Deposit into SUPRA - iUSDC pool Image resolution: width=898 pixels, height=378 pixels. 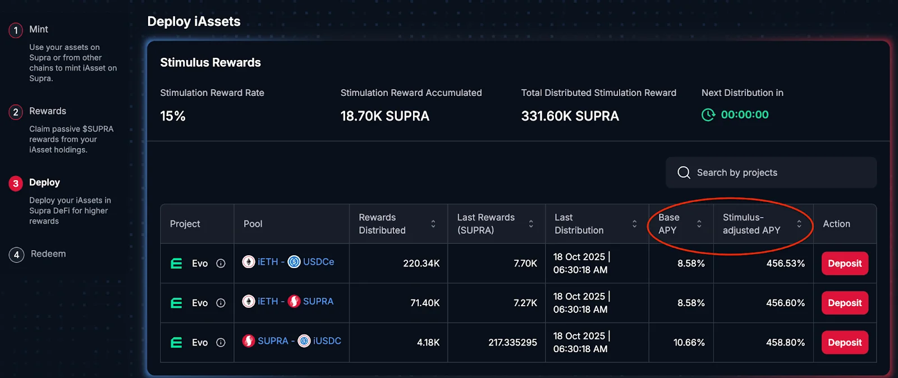(x=845, y=343)
